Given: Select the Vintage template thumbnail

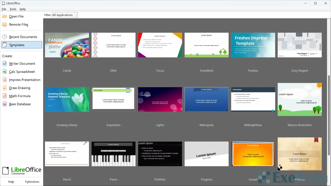Looking at the screenshot, I should pos(300,154).
